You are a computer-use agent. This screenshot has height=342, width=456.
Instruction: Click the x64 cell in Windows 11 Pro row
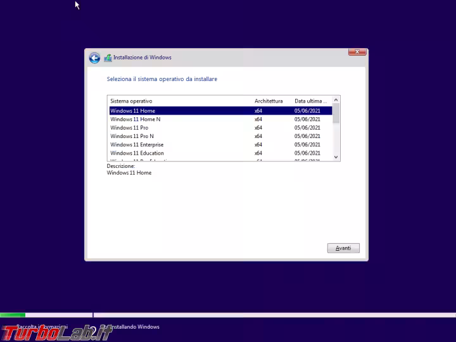click(x=258, y=128)
